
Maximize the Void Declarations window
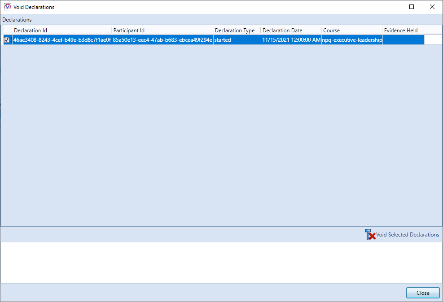coord(412,7)
